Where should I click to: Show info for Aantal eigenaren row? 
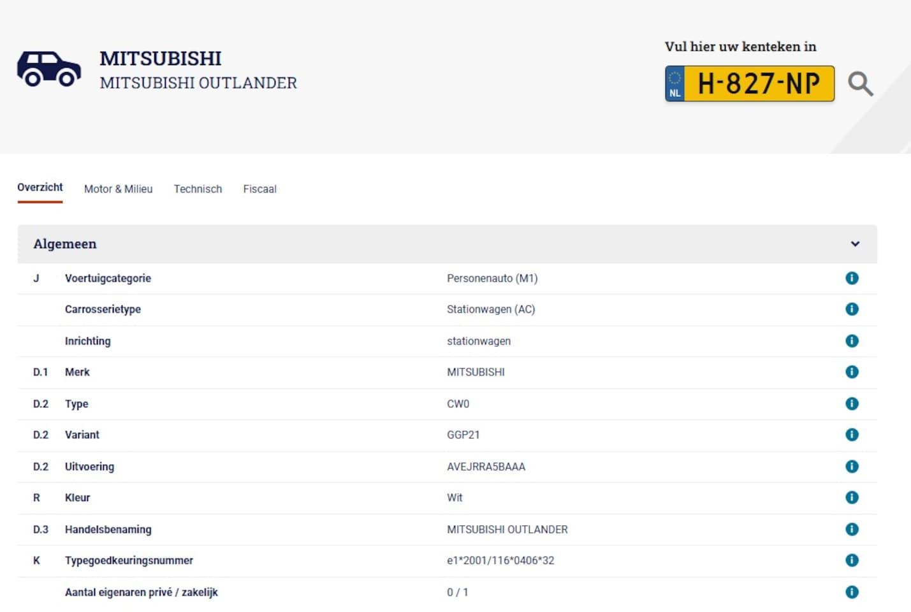coord(852,592)
